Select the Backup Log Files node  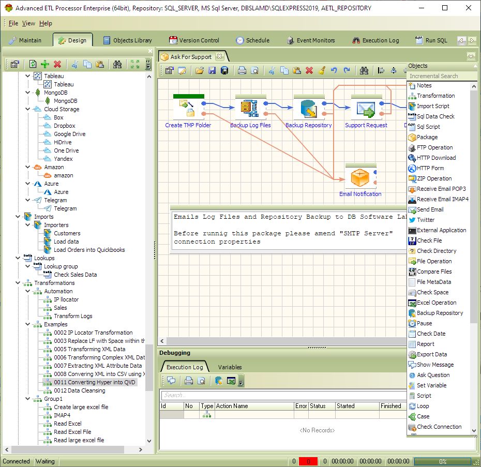click(250, 109)
